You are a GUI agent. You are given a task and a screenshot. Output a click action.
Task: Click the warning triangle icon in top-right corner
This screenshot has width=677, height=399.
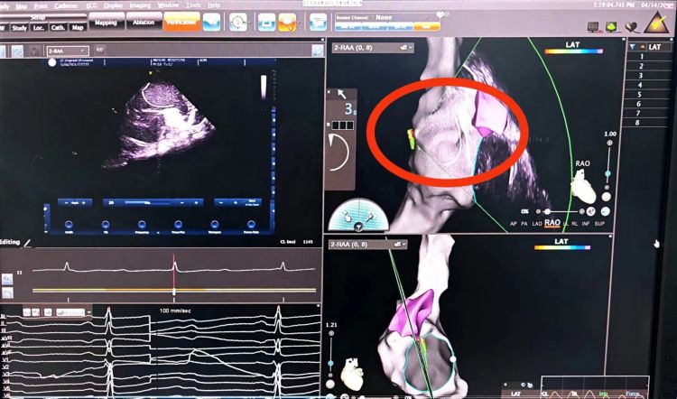coord(662,24)
